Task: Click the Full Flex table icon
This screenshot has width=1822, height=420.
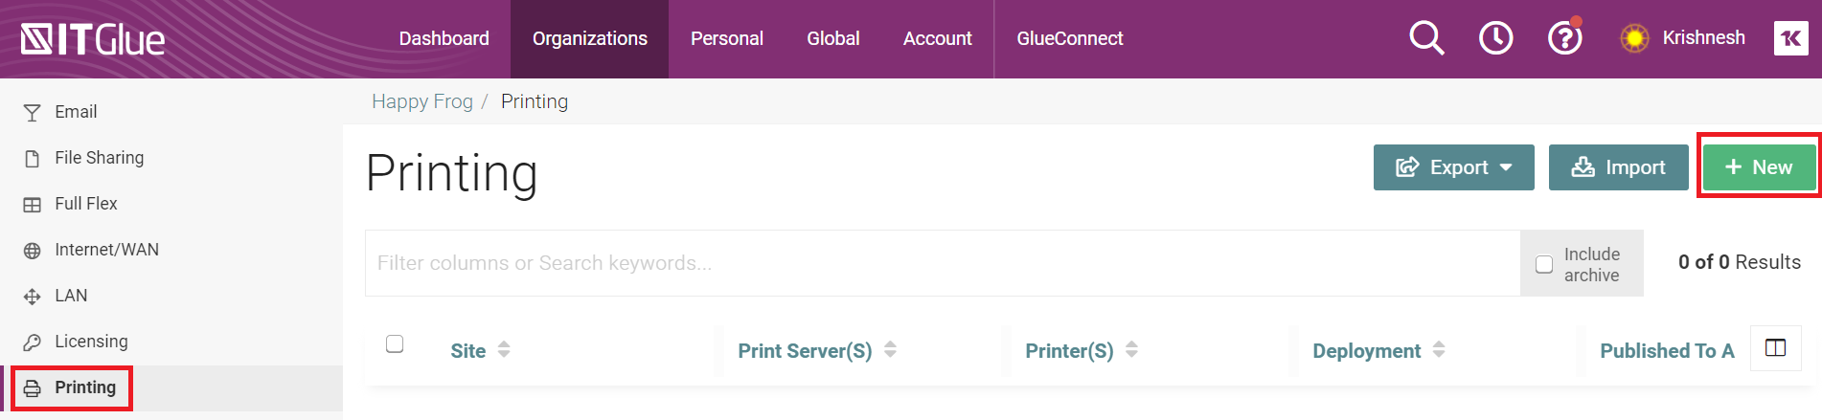Action: click(33, 205)
